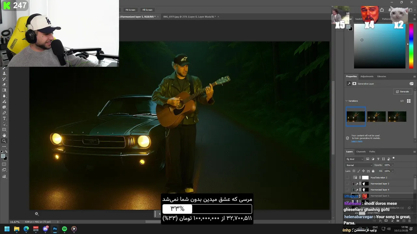417x234 pixels.
Task: Click the Generate button
Action: point(402,92)
